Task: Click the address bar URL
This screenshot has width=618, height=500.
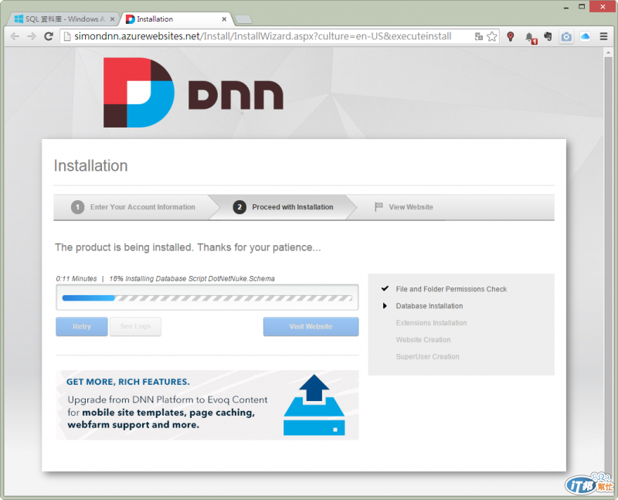Action: pos(263,36)
